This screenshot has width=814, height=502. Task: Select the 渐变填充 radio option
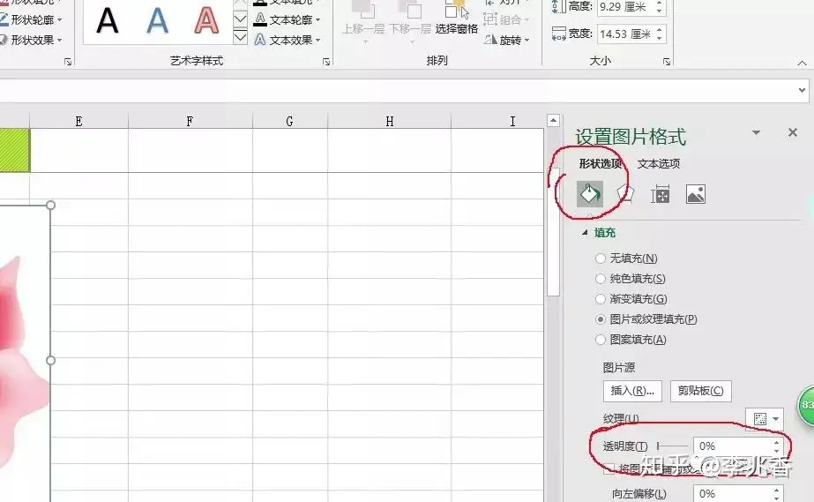[601, 299]
